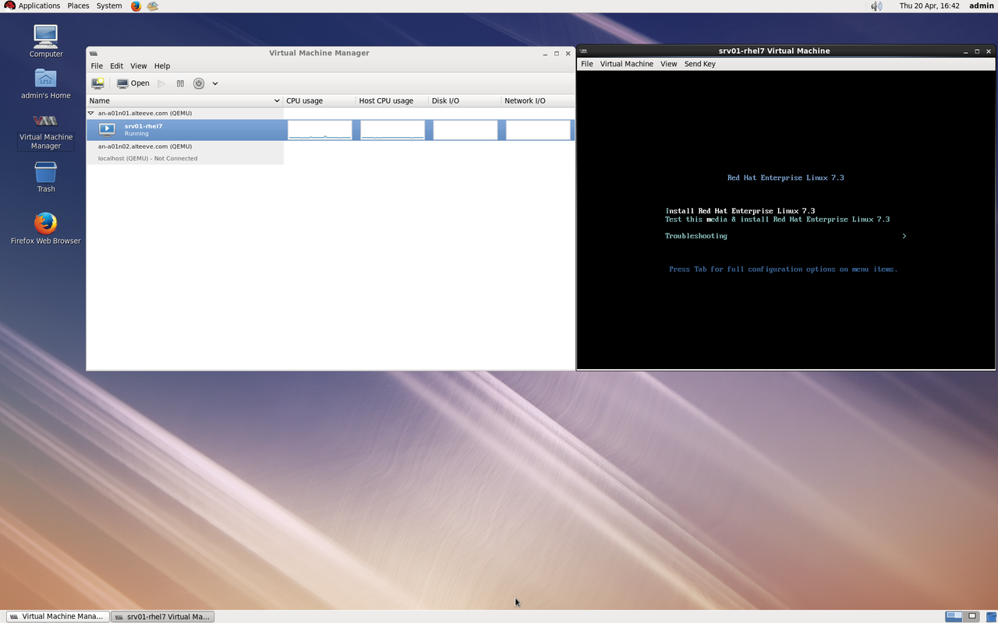Select the an-a01n02.alteeve.com connection row

tap(145, 146)
